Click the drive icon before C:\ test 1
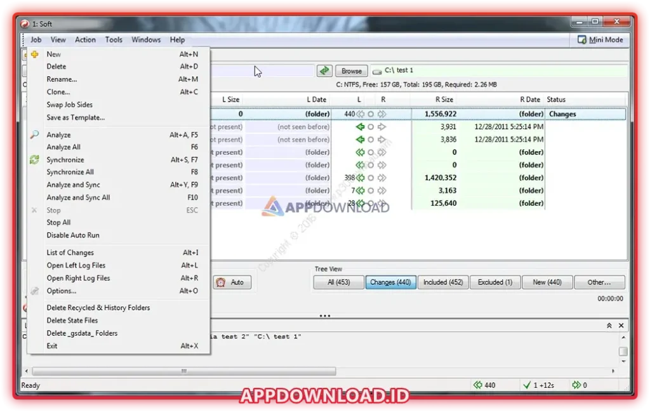Image resolution: width=650 pixels, height=412 pixels. (x=377, y=71)
